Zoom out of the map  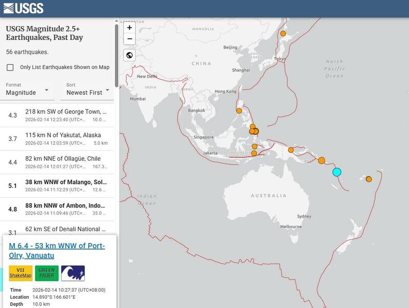tap(130, 39)
